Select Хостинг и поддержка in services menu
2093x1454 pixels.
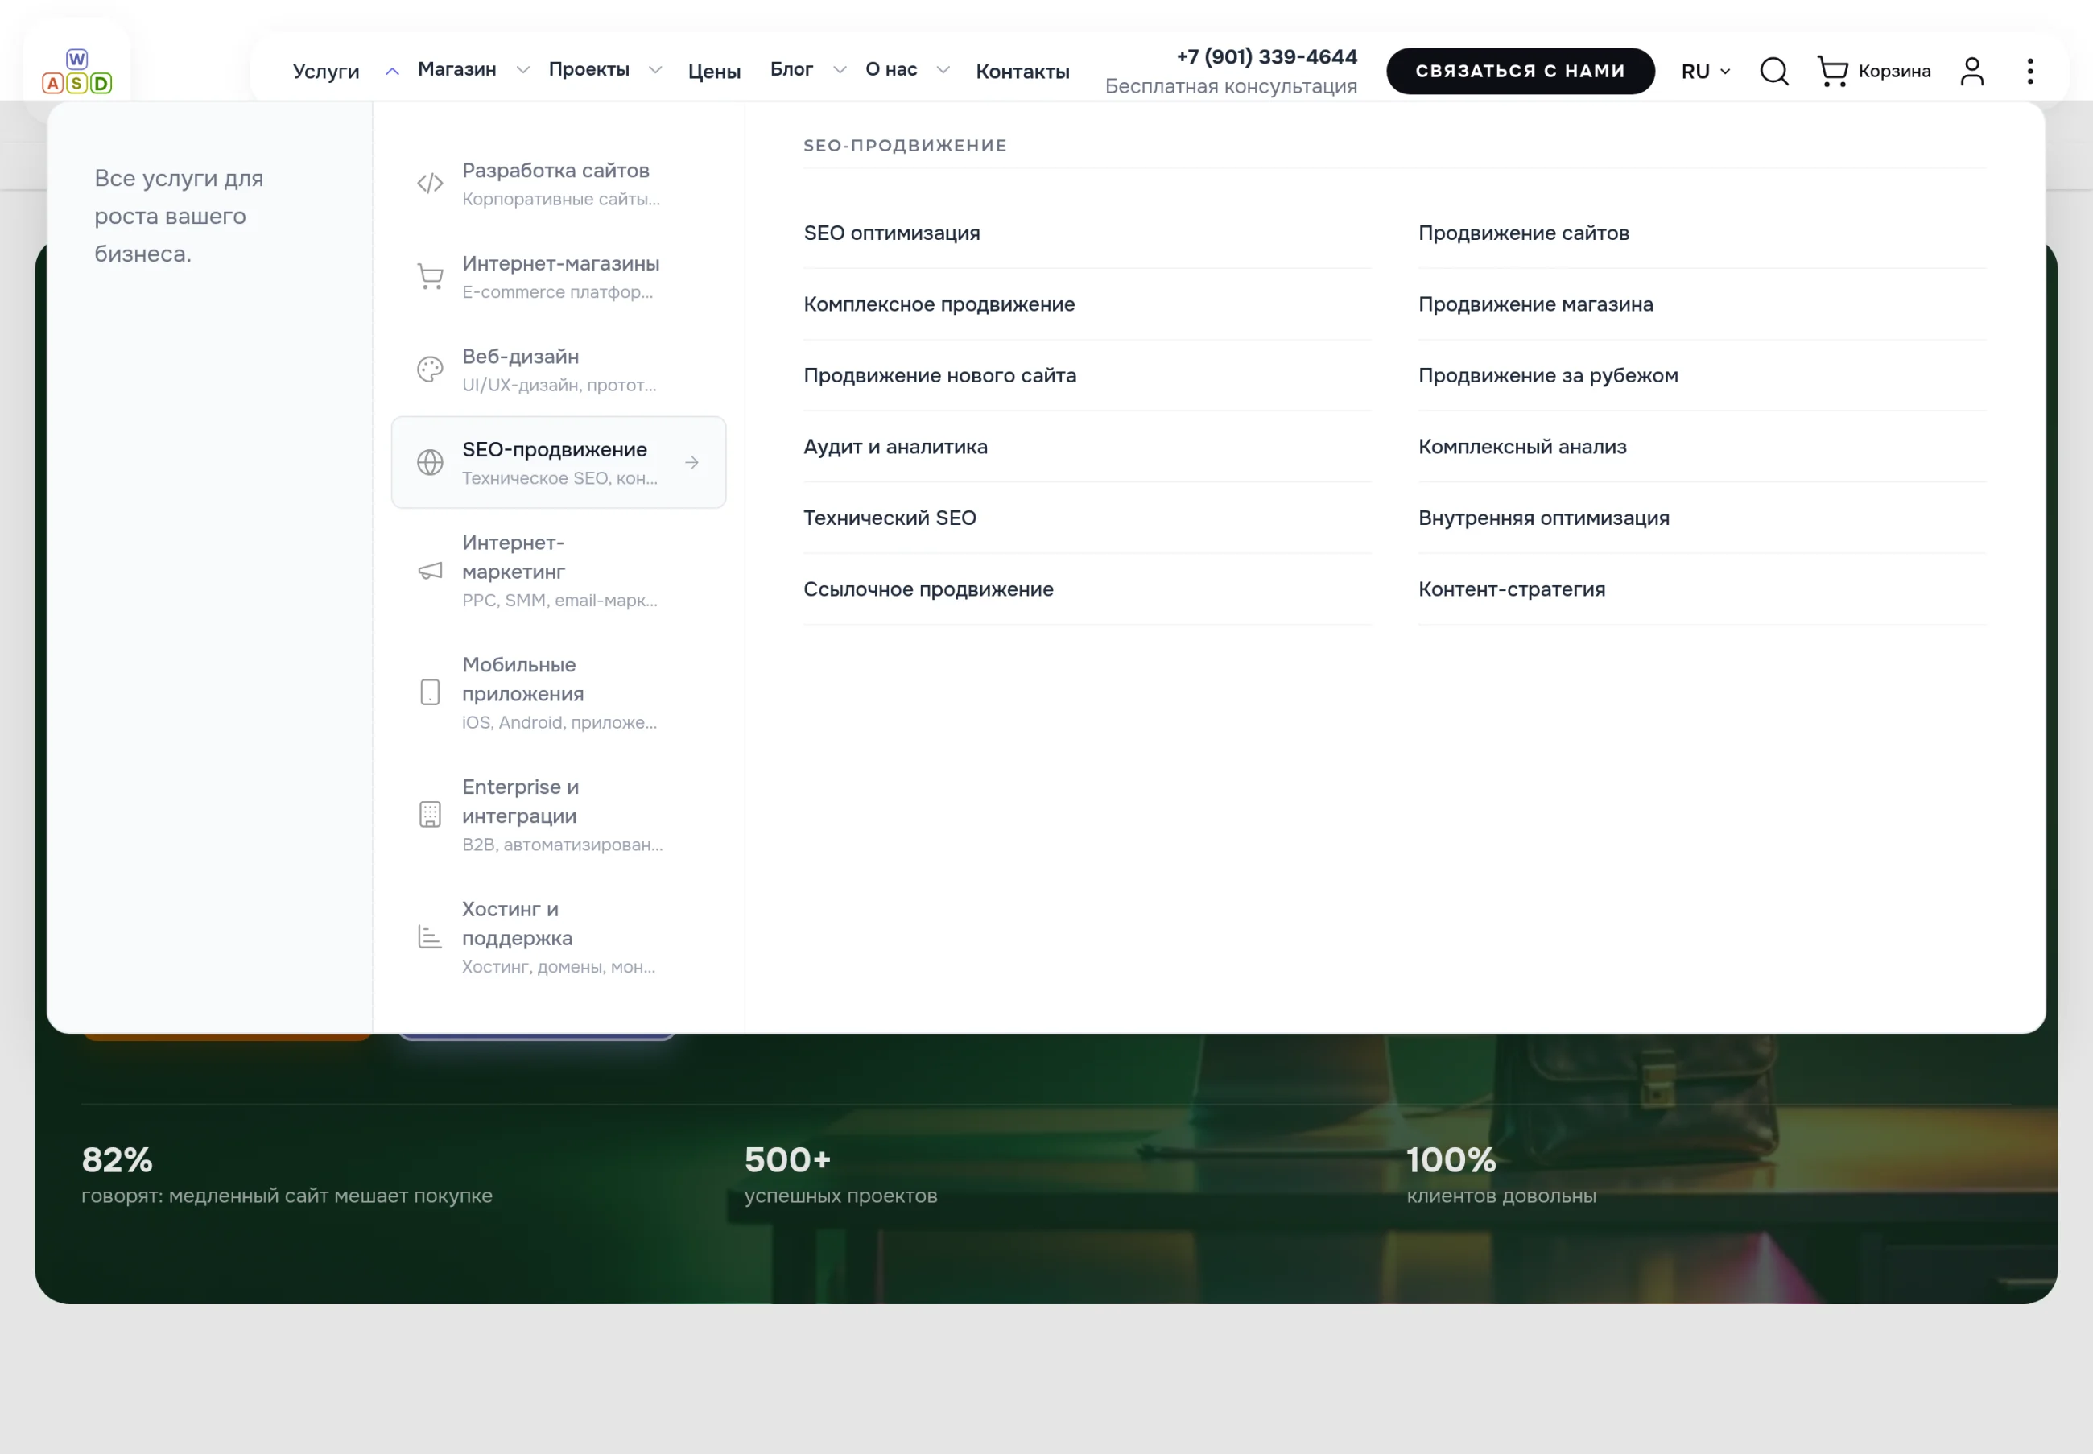click(559, 936)
